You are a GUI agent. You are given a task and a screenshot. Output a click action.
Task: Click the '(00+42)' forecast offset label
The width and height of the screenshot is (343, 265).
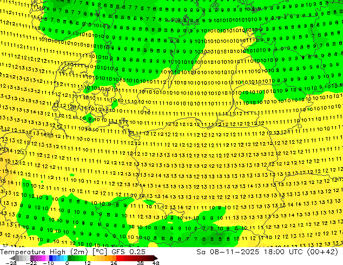[322, 252]
